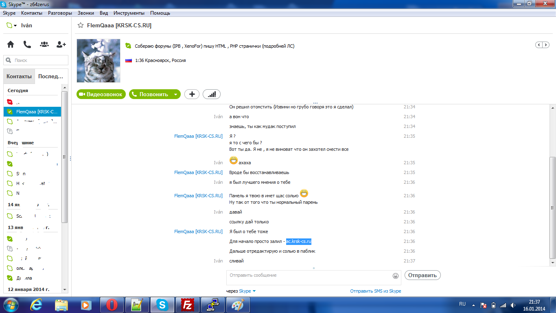Open the Контакты menu

click(x=32, y=13)
